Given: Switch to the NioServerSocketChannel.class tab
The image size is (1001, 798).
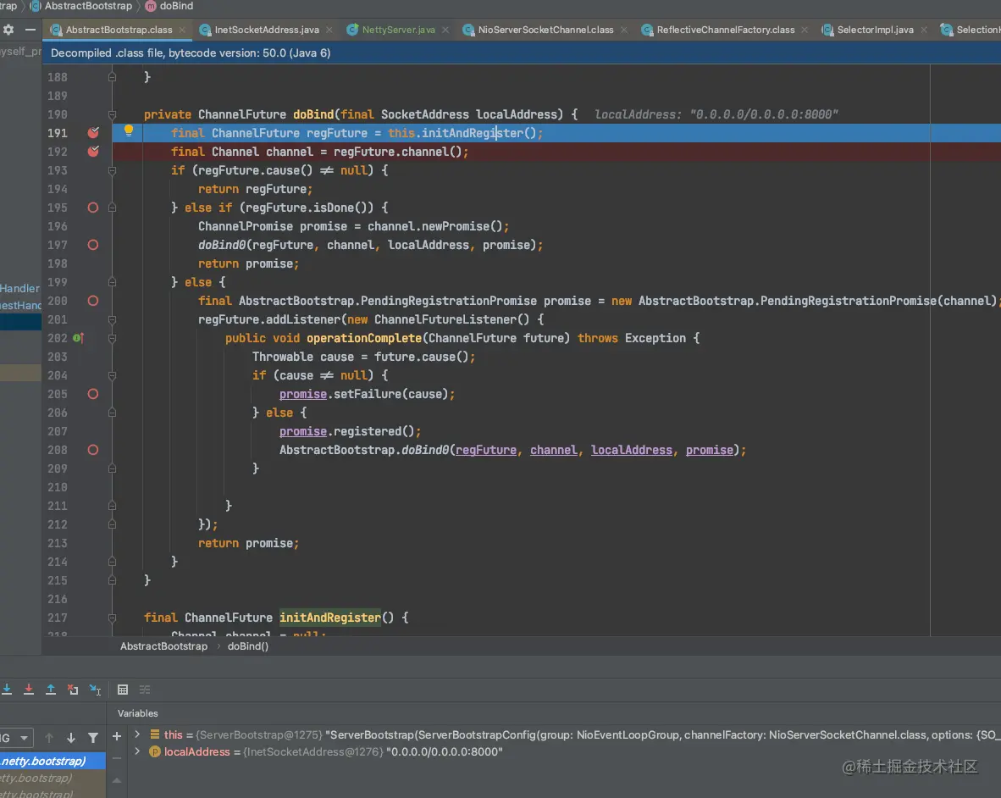Looking at the screenshot, I should click(x=545, y=30).
